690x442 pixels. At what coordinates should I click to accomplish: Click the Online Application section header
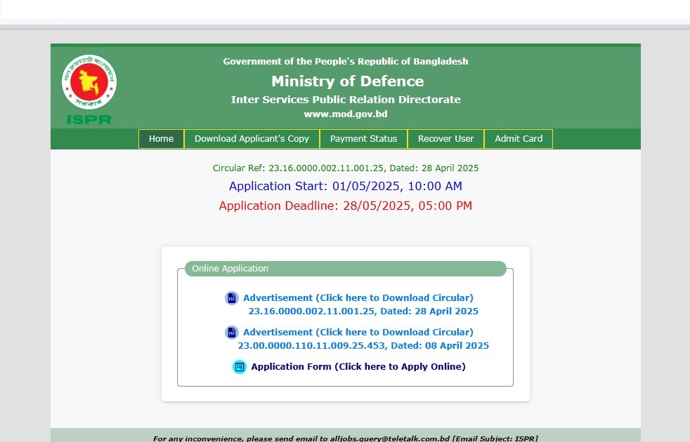point(346,269)
